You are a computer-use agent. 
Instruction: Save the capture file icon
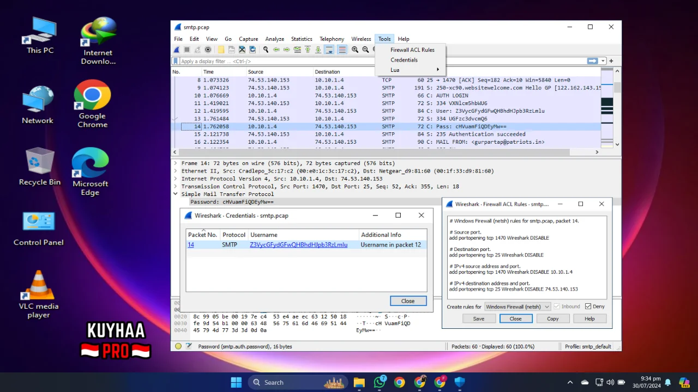232,50
